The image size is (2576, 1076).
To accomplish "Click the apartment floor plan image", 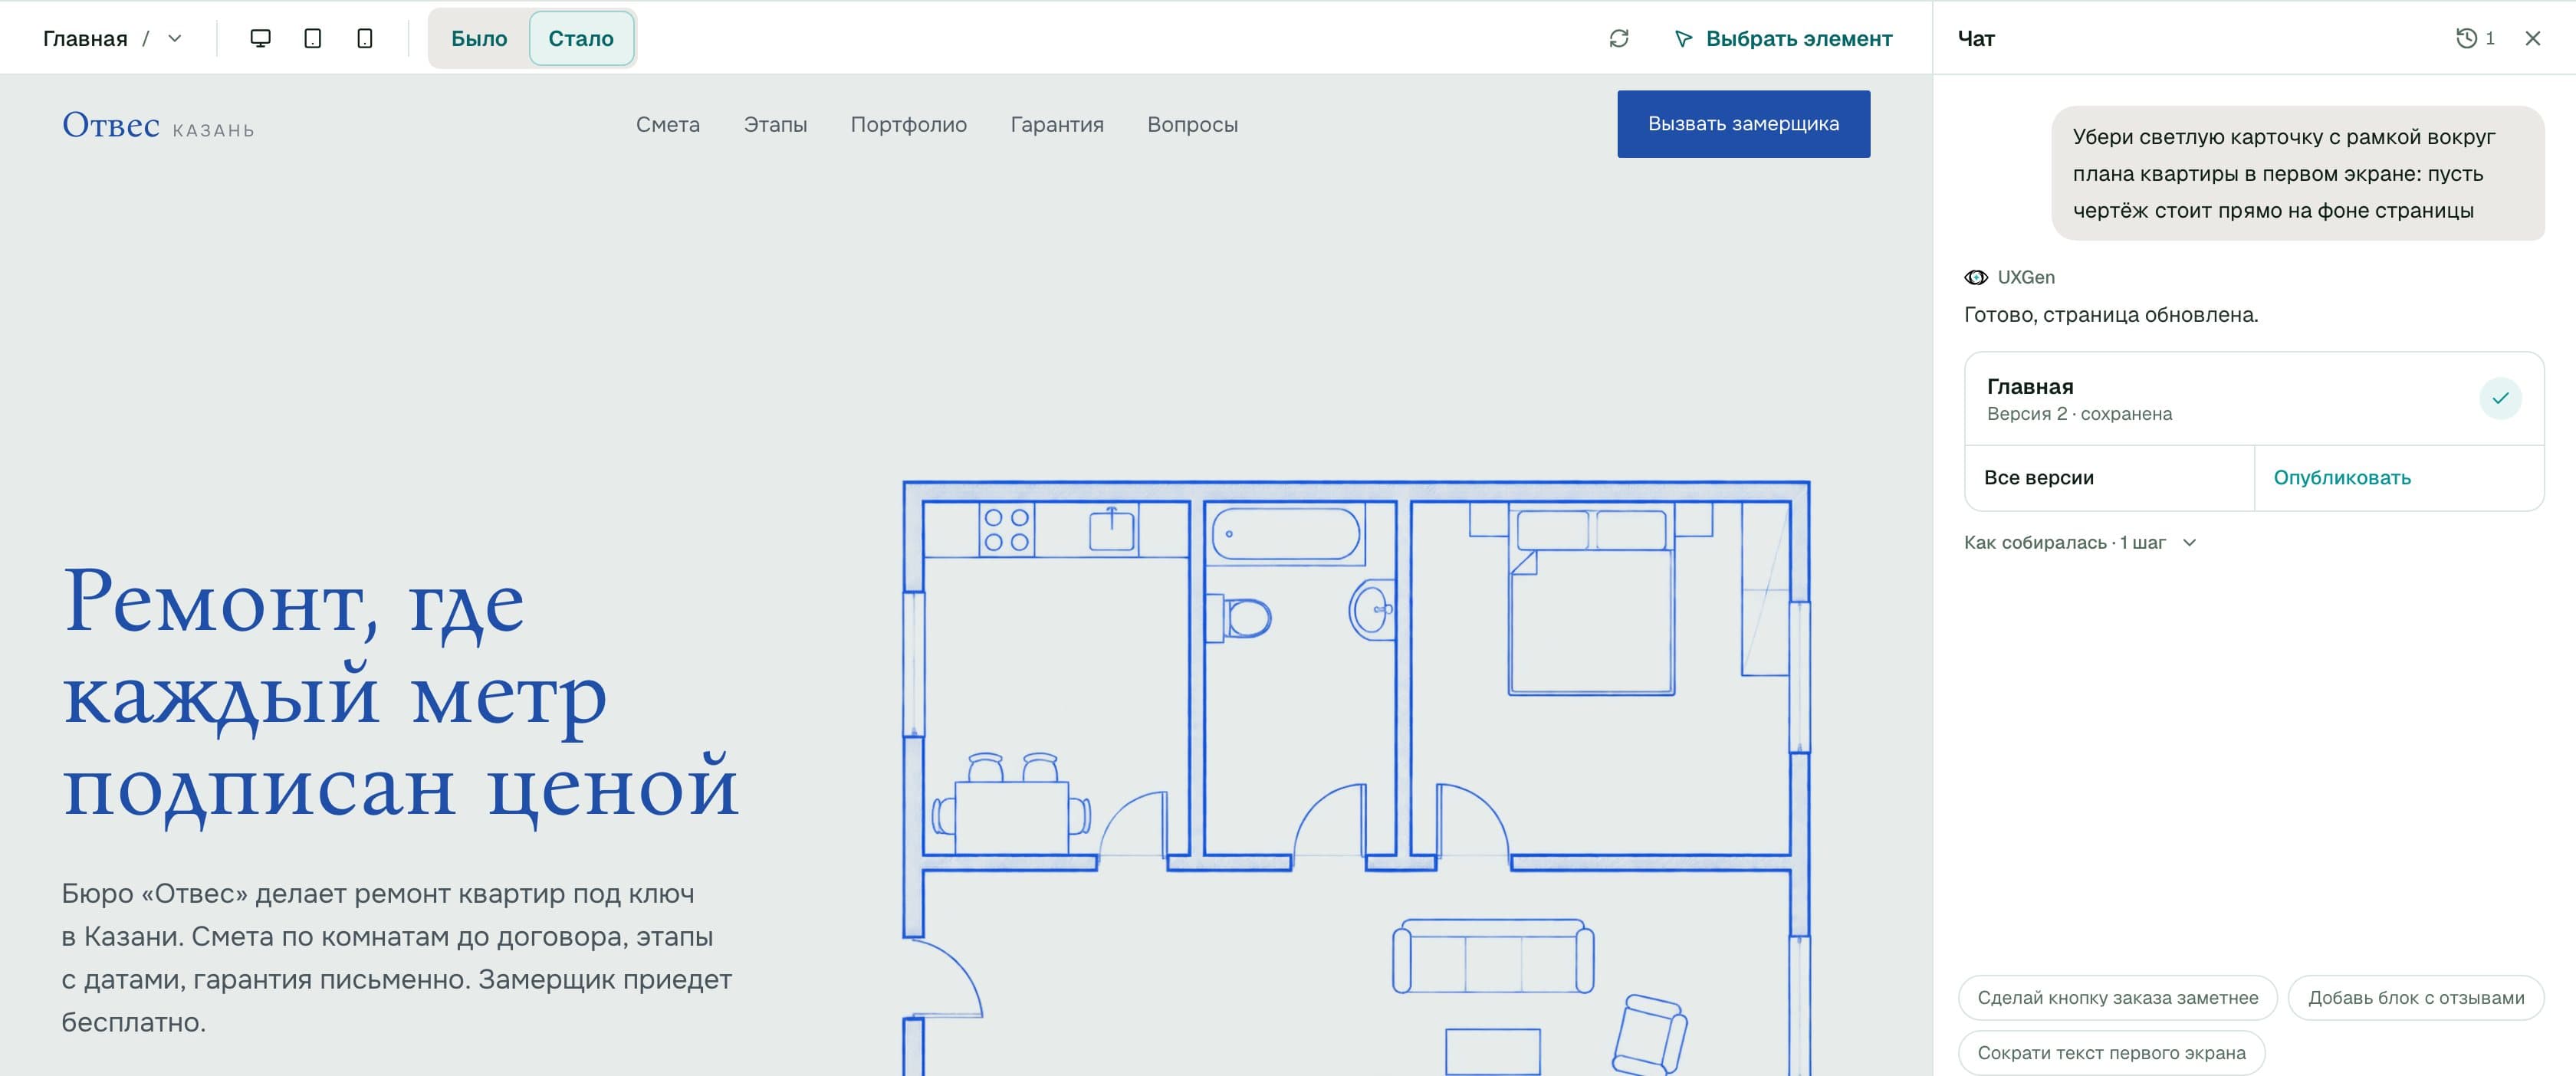I will click(1356, 778).
